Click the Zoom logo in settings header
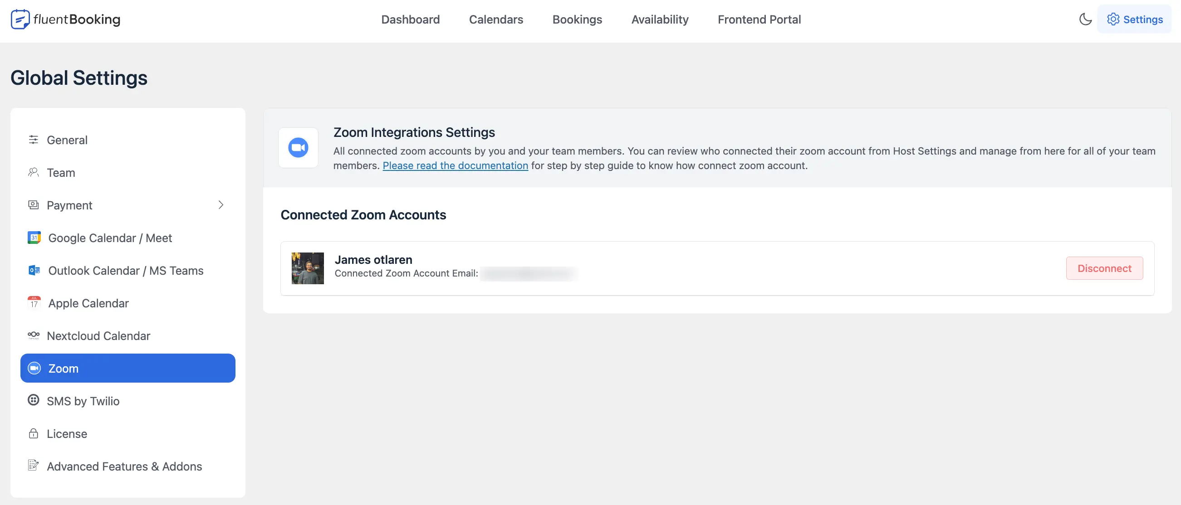 (298, 148)
